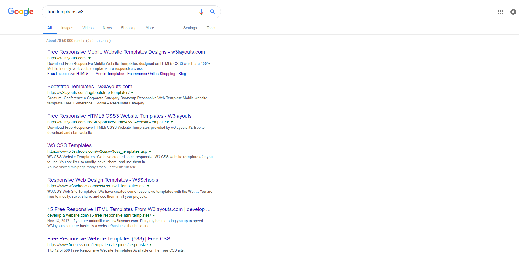Open the Google apps grid
Viewport: 519px width, 260px height.
click(501, 12)
